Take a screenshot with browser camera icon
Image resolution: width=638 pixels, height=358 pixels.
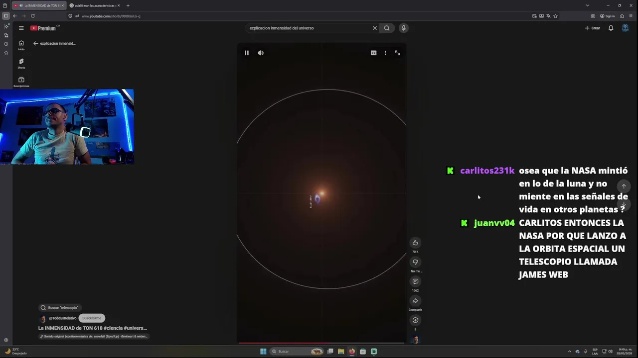coord(593,16)
